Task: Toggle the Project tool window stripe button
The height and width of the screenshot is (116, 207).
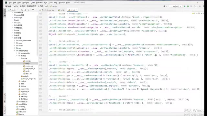Action: 5,13
